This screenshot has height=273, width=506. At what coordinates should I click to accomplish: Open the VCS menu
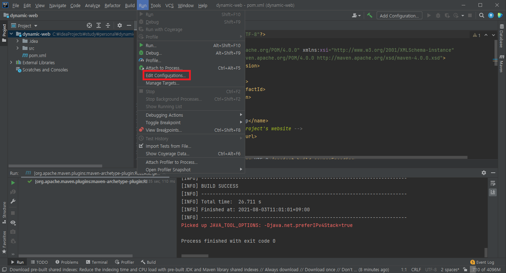pyautogui.click(x=169, y=5)
